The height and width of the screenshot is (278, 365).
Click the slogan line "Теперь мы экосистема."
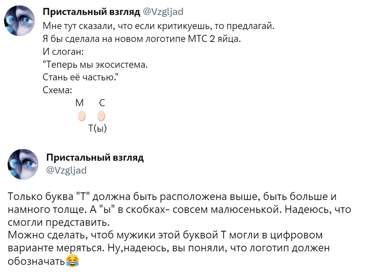(96, 65)
